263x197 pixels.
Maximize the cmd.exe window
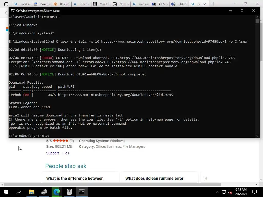pyautogui.click(x=242, y=11)
